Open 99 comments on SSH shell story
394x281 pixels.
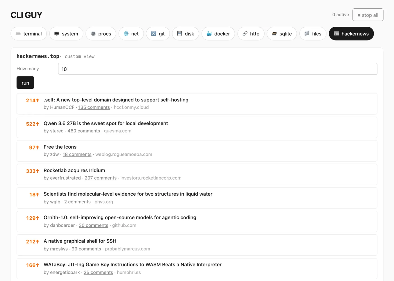pyautogui.click(x=86, y=249)
